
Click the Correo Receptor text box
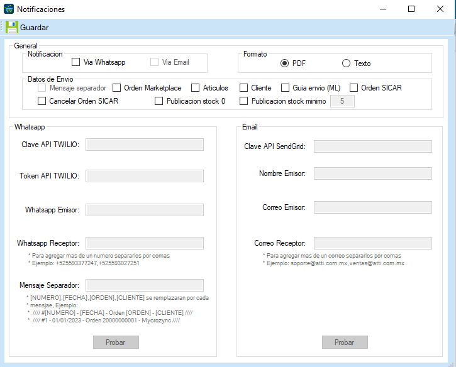(373, 243)
